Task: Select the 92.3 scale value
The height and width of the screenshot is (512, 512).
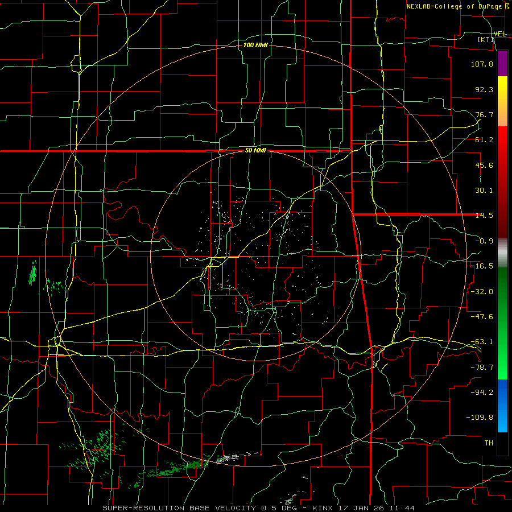Action: [x=484, y=89]
